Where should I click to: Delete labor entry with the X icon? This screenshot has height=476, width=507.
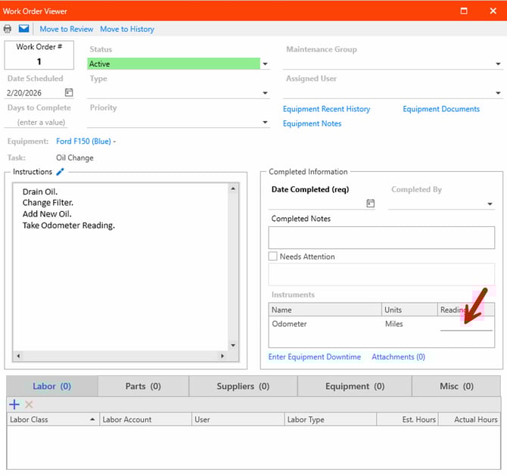(x=30, y=405)
